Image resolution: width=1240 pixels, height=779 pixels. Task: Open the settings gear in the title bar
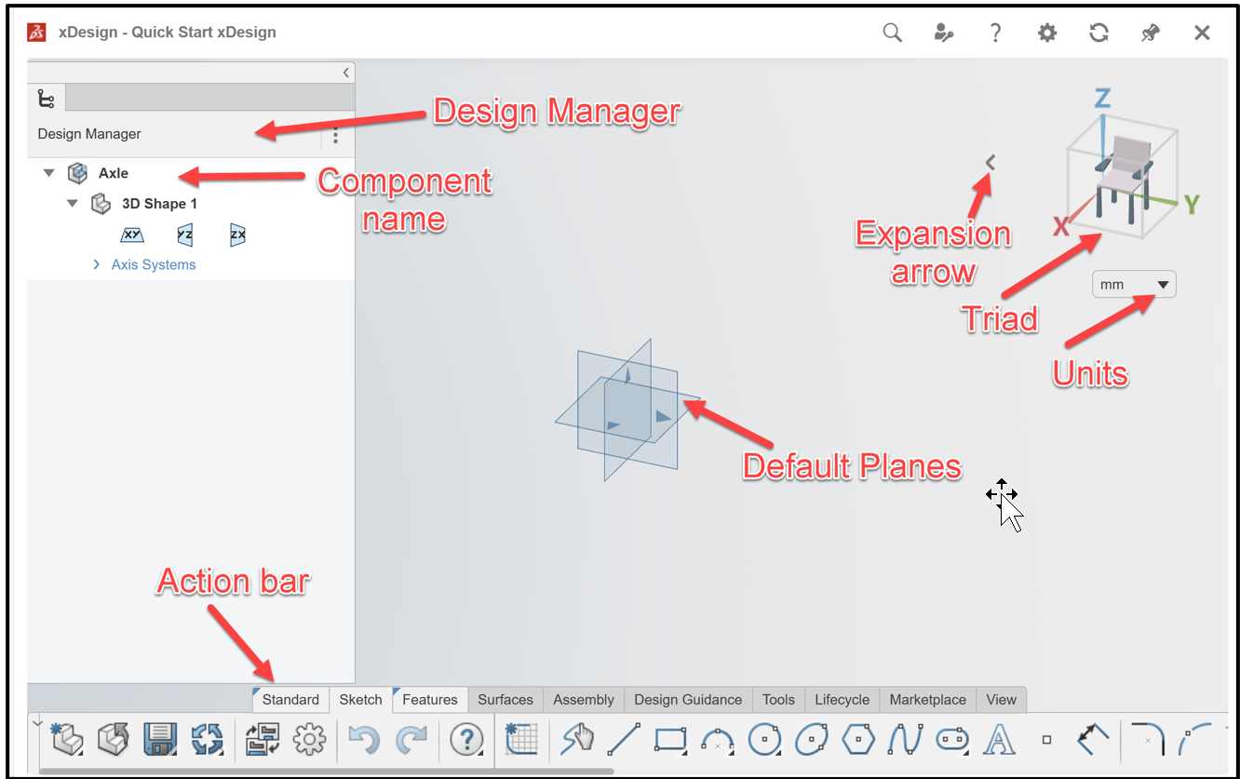(1046, 32)
